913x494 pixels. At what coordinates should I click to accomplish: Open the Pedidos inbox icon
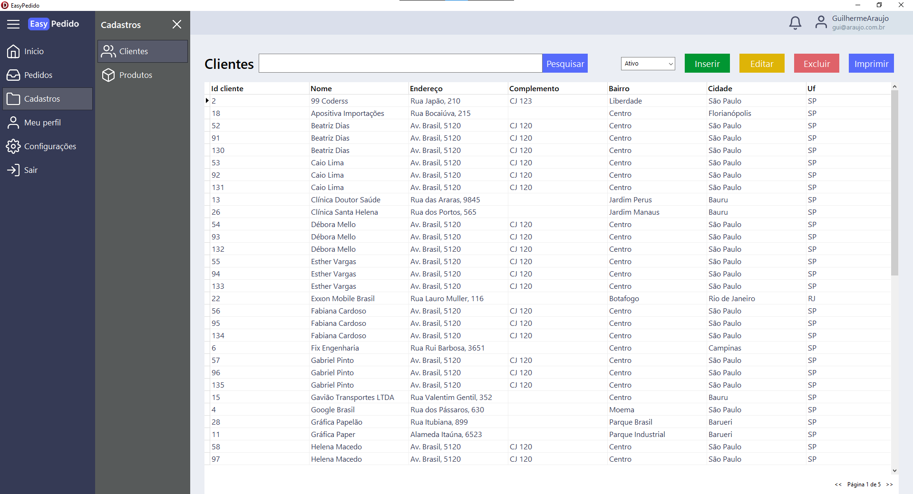13,75
